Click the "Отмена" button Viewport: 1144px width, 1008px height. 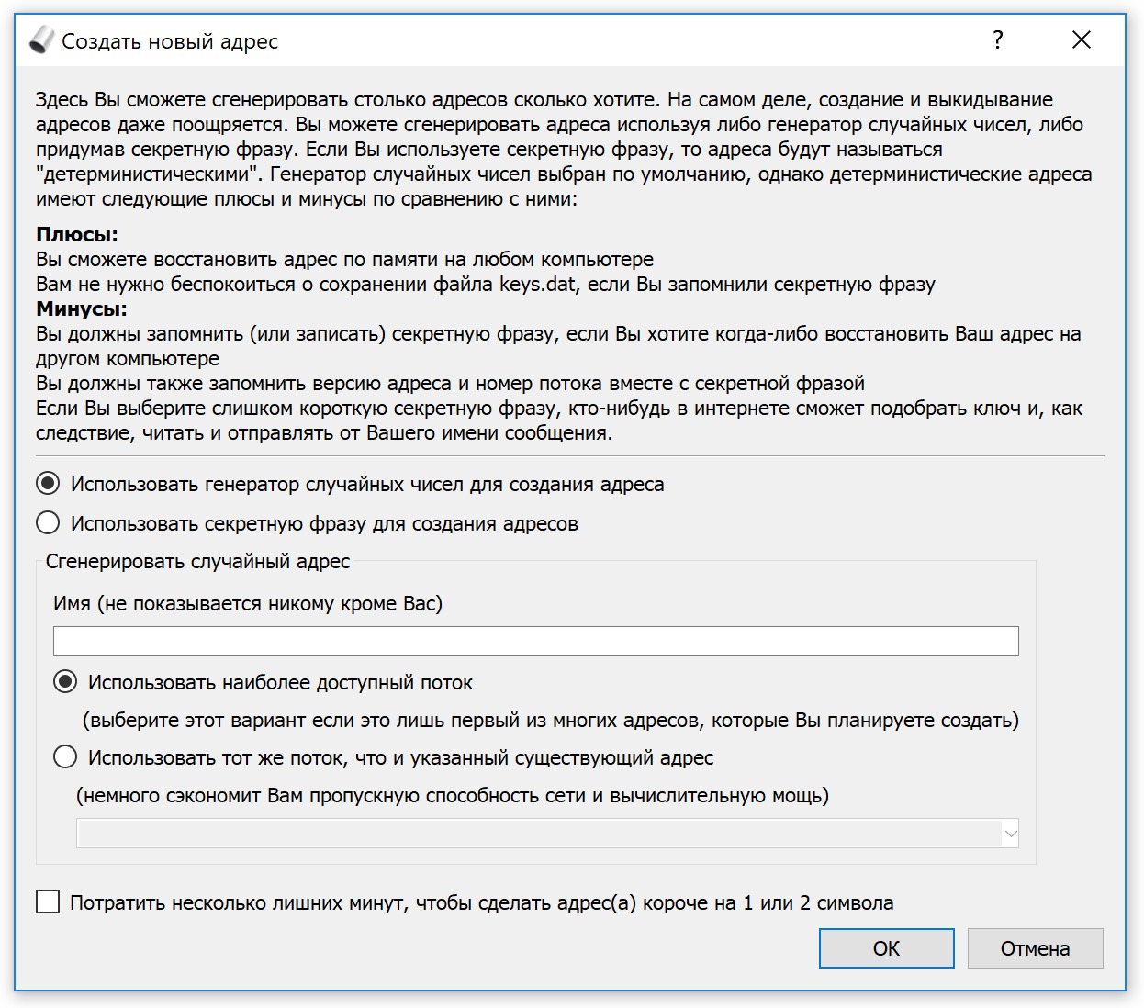point(1035,948)
